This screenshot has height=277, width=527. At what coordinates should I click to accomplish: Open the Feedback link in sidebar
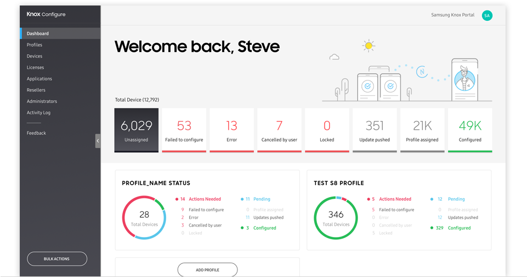click(x=36, y=133)
